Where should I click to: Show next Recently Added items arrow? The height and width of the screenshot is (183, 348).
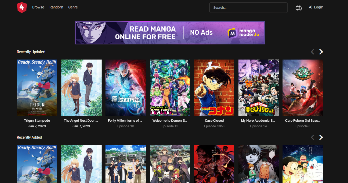[x=321, y=137]
